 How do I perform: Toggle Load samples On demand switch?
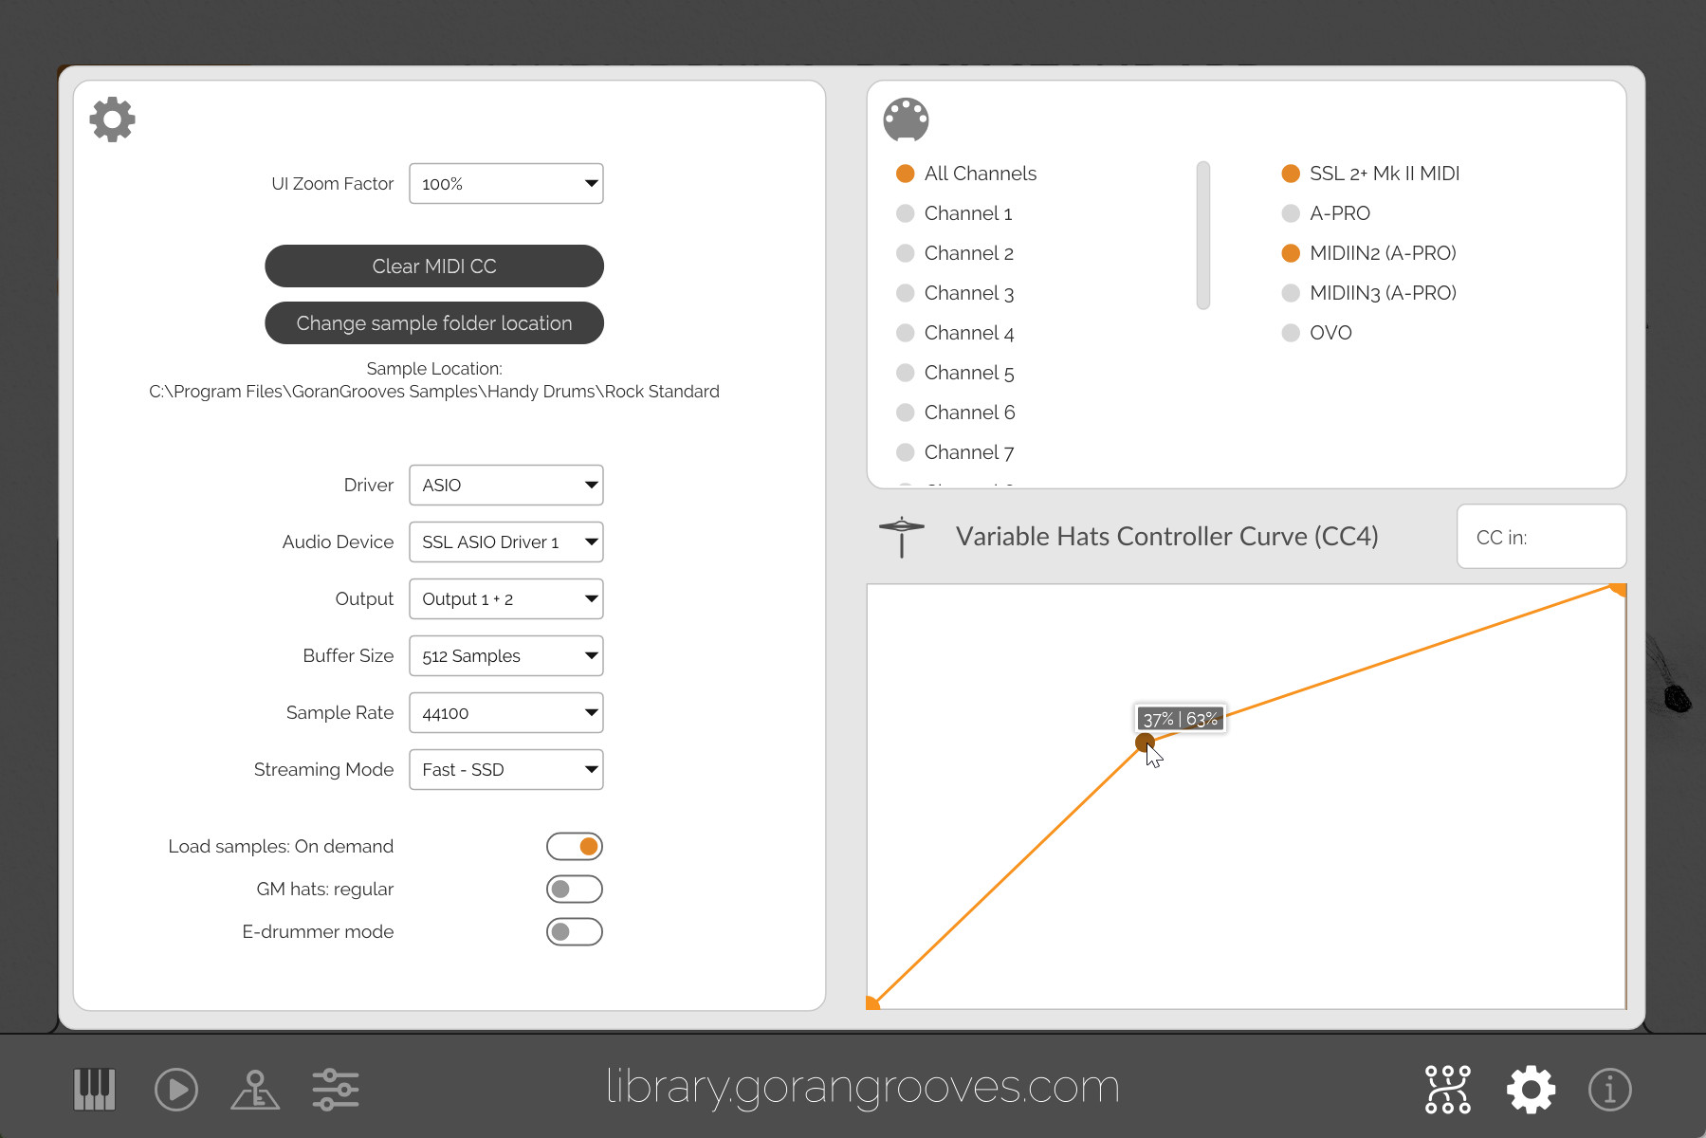click(x=575, y=846)
